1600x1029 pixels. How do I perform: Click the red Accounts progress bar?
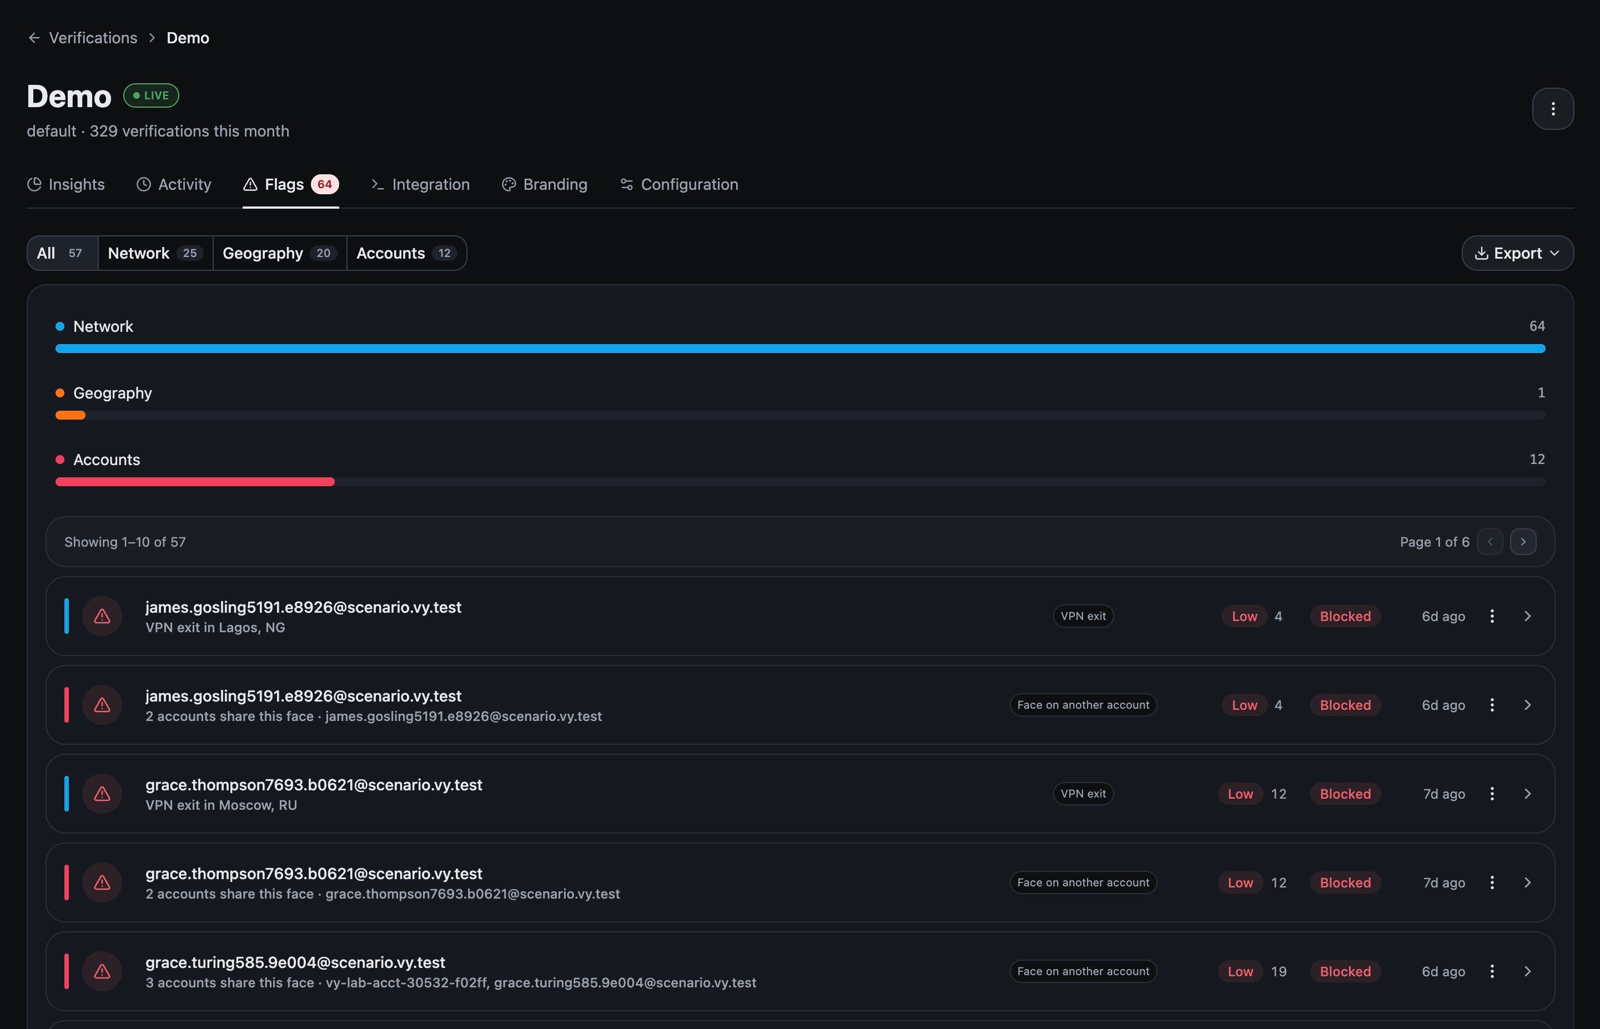coord(194,482)
